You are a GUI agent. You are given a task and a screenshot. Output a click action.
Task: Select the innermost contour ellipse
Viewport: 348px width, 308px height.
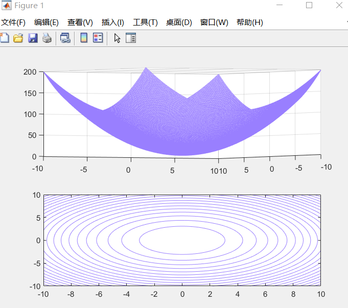tap(182, 240)
